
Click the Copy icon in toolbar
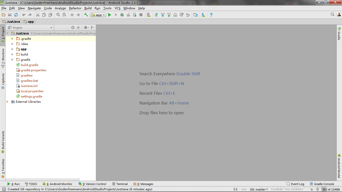point(44,15)
